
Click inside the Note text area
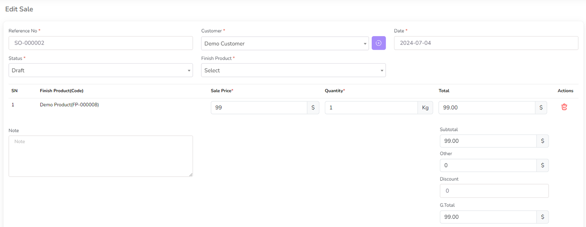[100, 156]
